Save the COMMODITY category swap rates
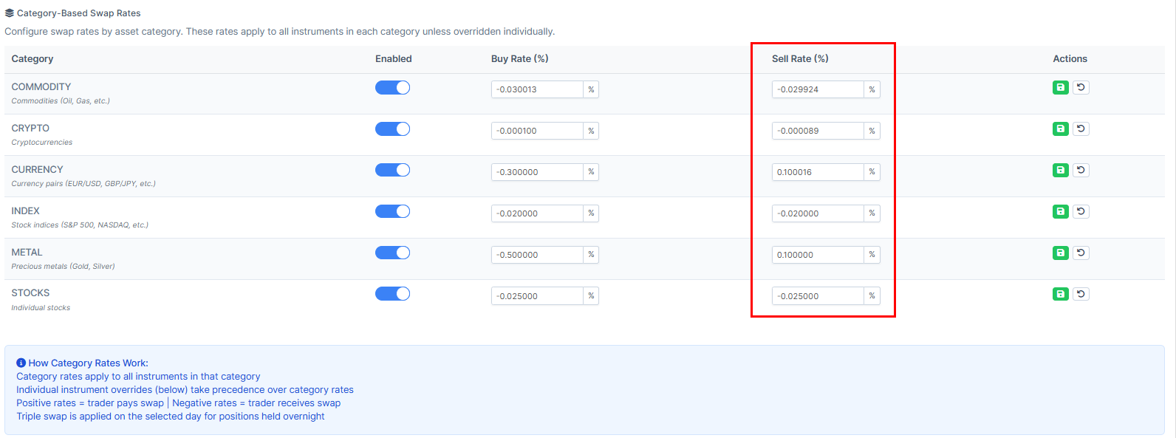 1060,88
